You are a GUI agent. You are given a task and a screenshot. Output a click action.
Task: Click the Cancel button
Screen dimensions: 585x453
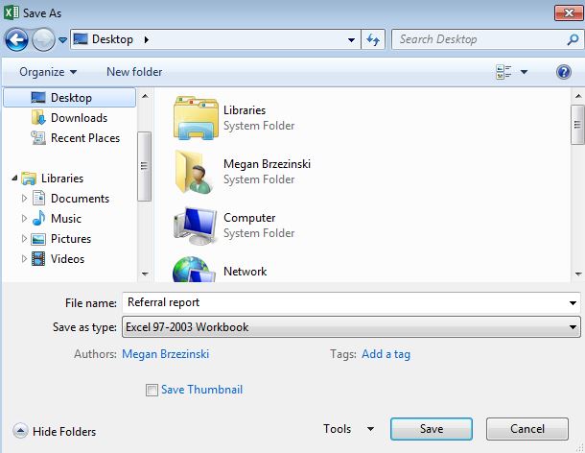tap(527, 429)
